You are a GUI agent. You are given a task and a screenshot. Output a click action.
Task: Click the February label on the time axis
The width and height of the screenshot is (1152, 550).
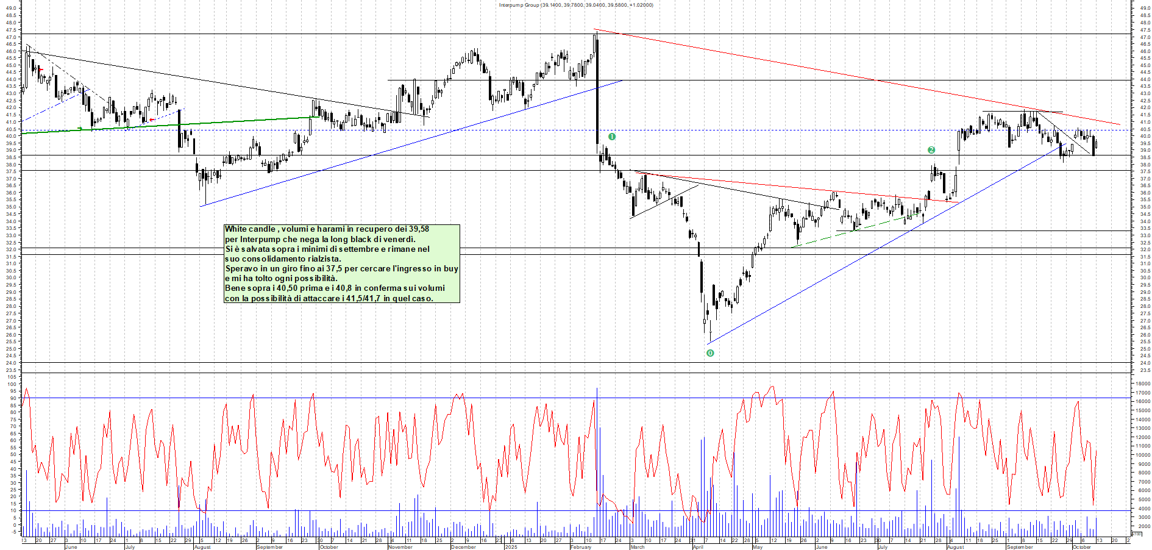tap(581, 547)
